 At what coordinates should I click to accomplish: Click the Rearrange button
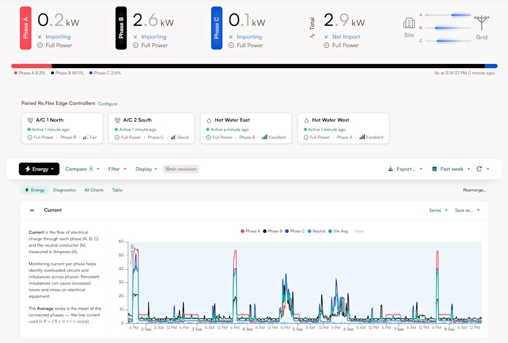[x=475, y=190]
